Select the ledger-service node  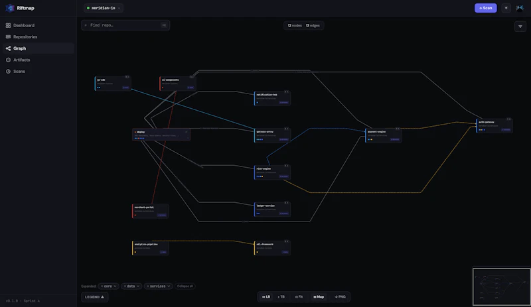272,209
